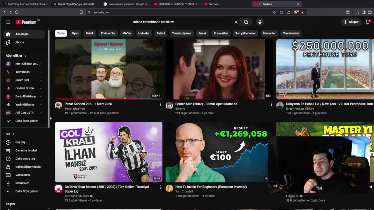Open İndirilenler in sidebar
Image resolution: width=374 pixels, height=210 pixels.
coord(24,183)
